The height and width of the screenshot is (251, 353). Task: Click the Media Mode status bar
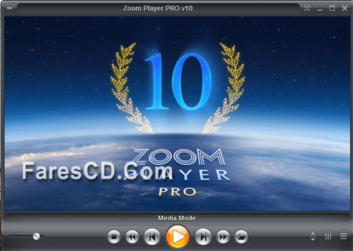[x=176, y=217]
